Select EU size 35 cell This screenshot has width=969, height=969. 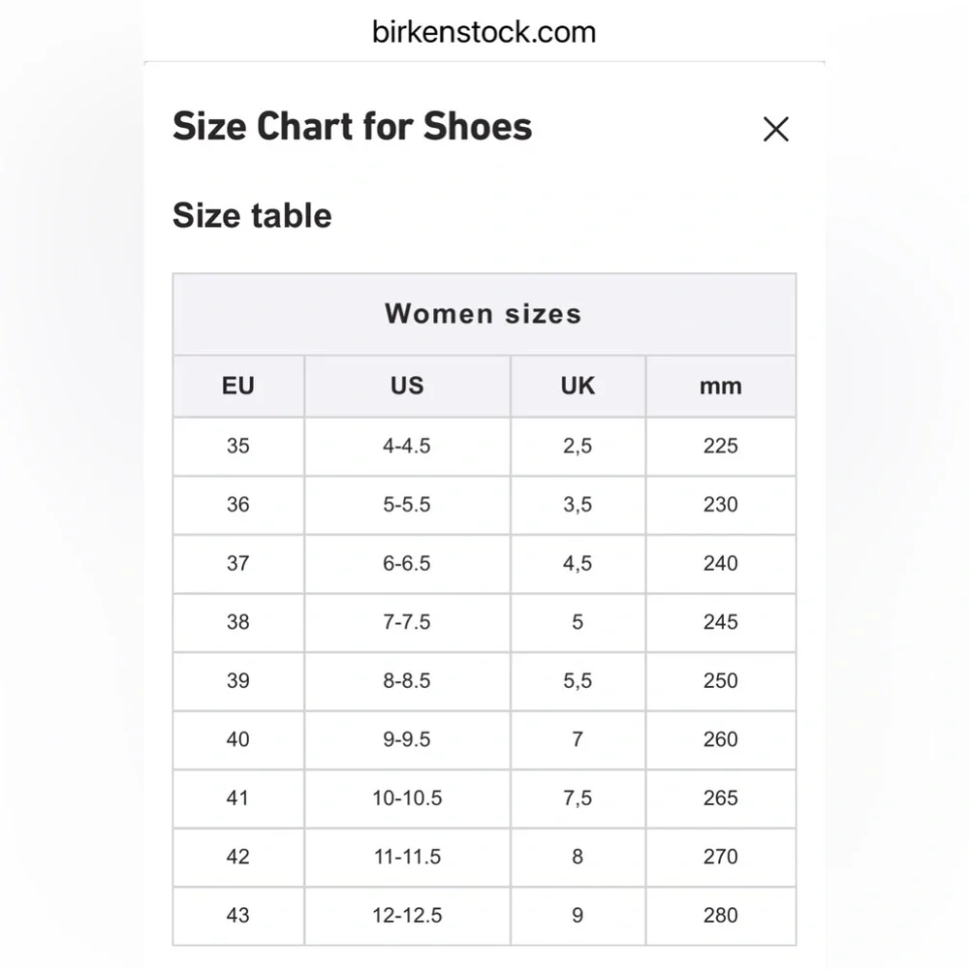coord(238,446)
